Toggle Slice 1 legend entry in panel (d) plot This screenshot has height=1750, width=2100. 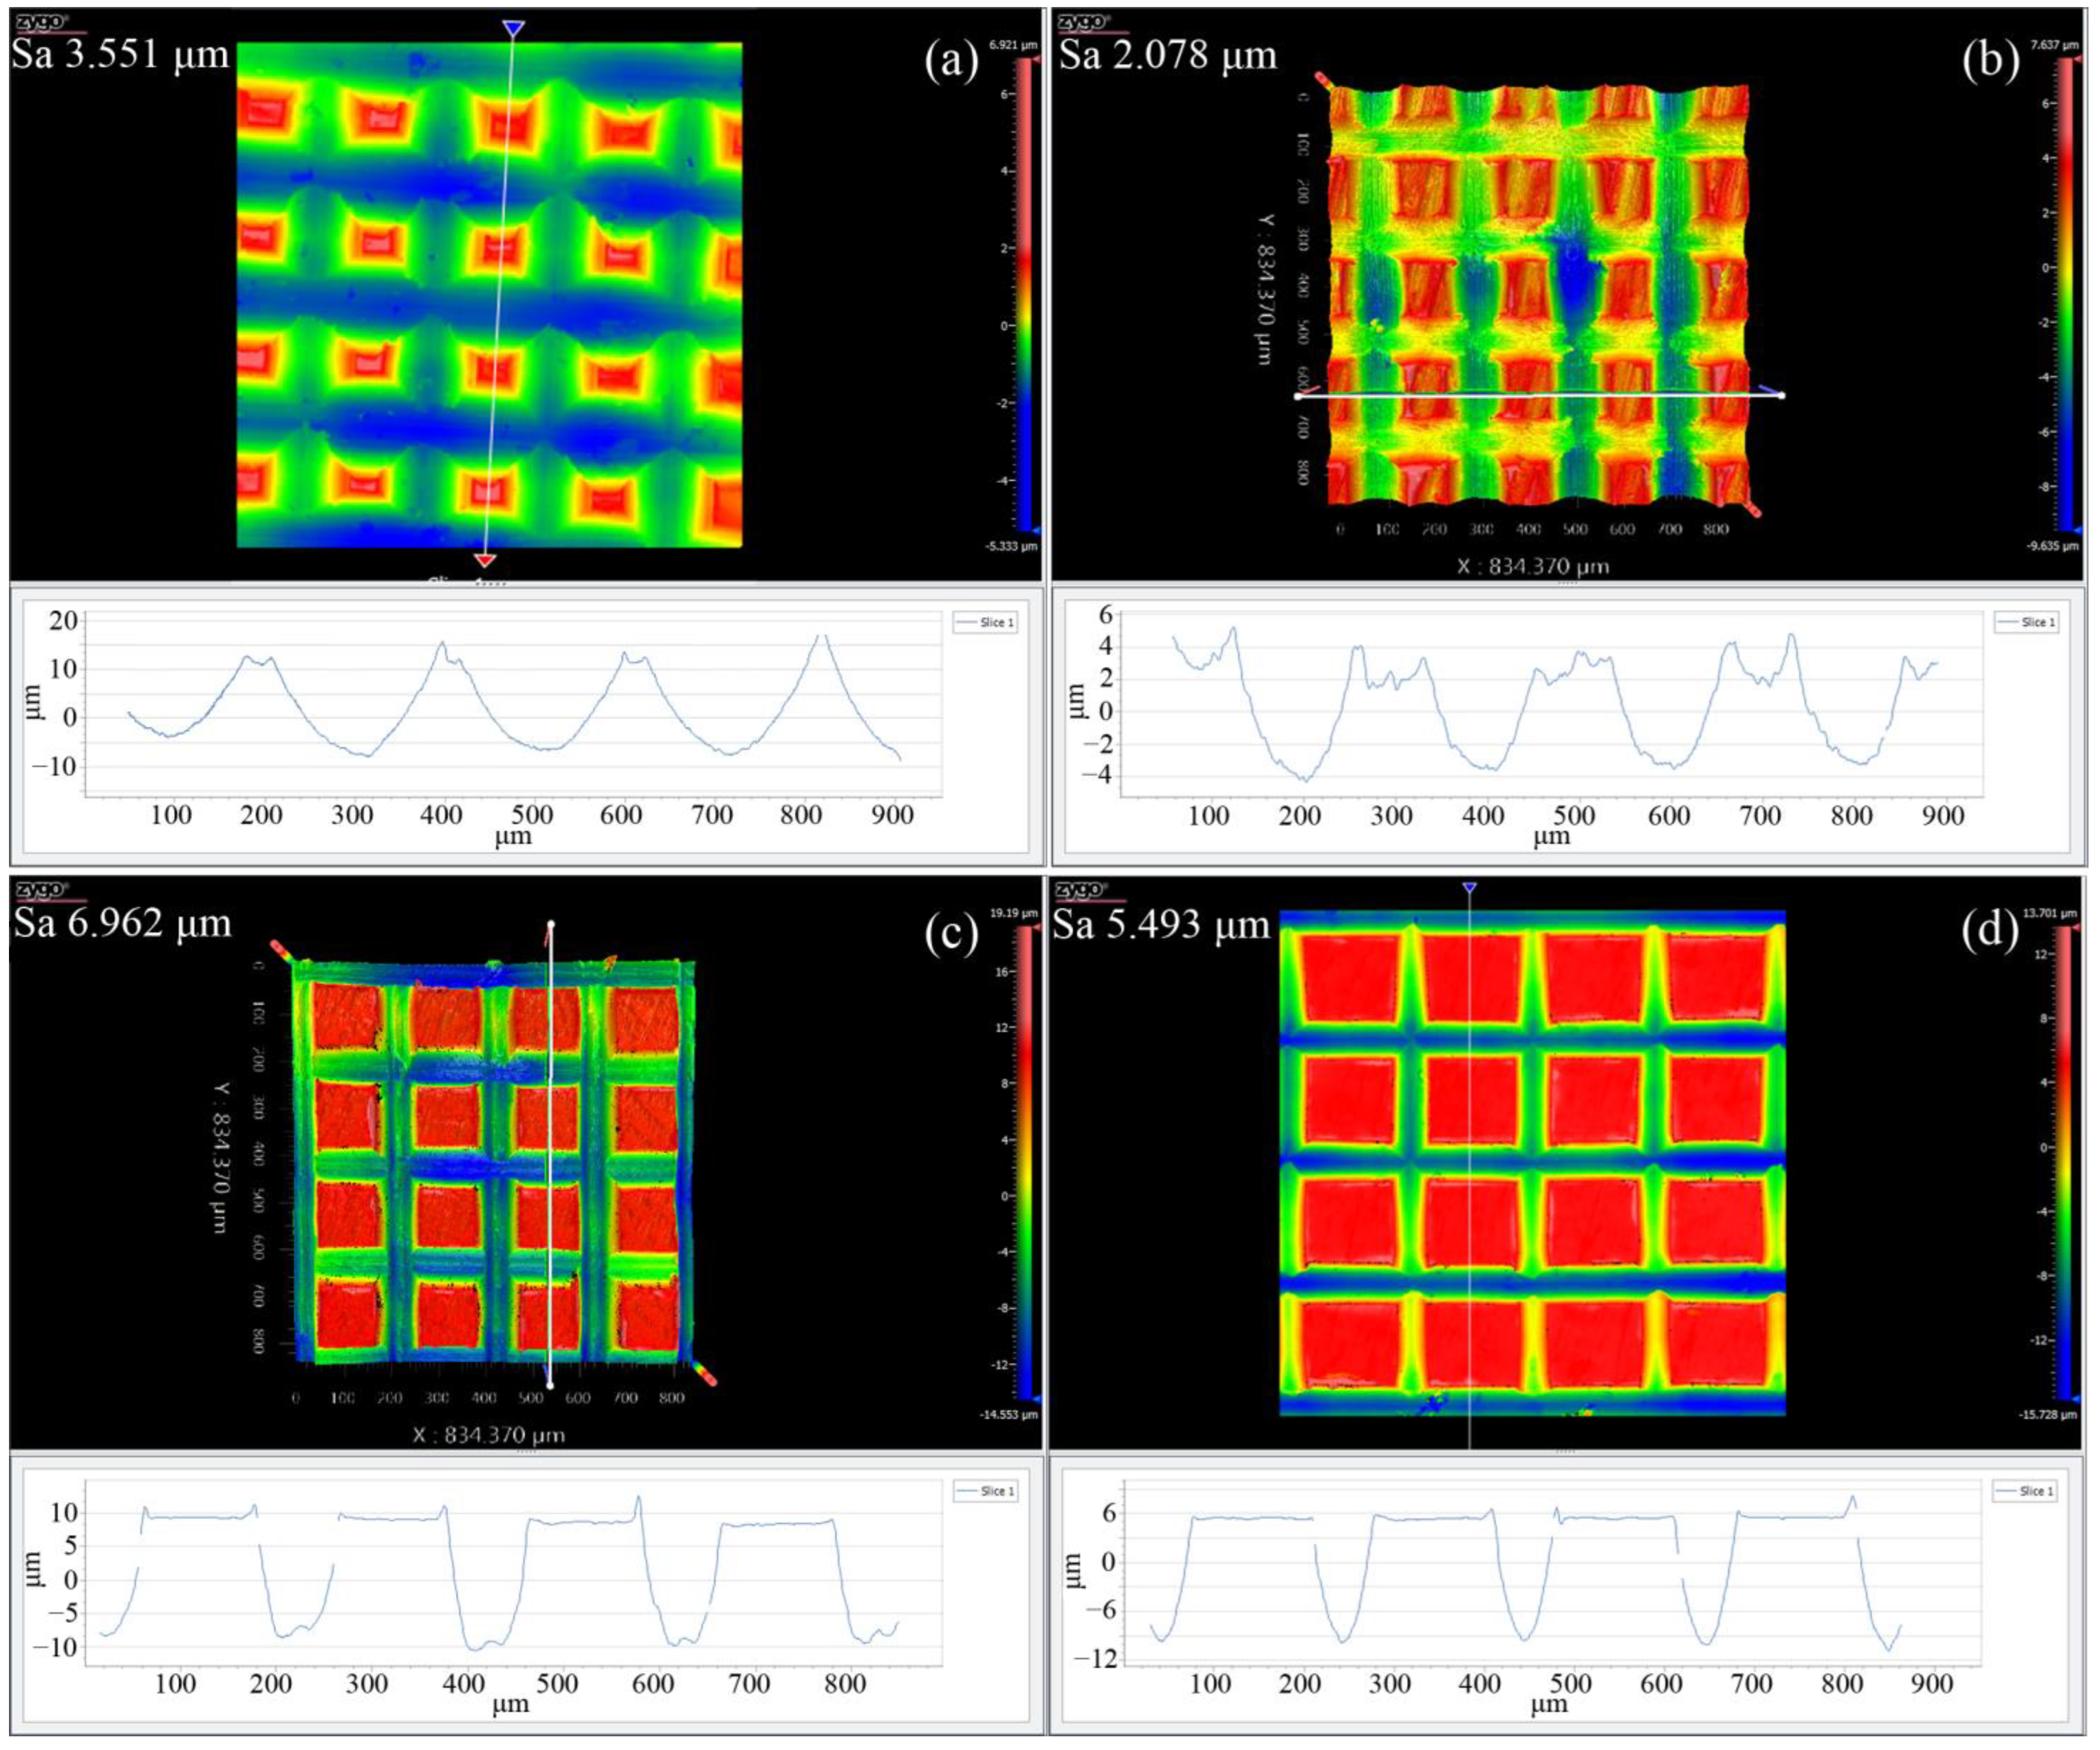click(2026, 1491)
